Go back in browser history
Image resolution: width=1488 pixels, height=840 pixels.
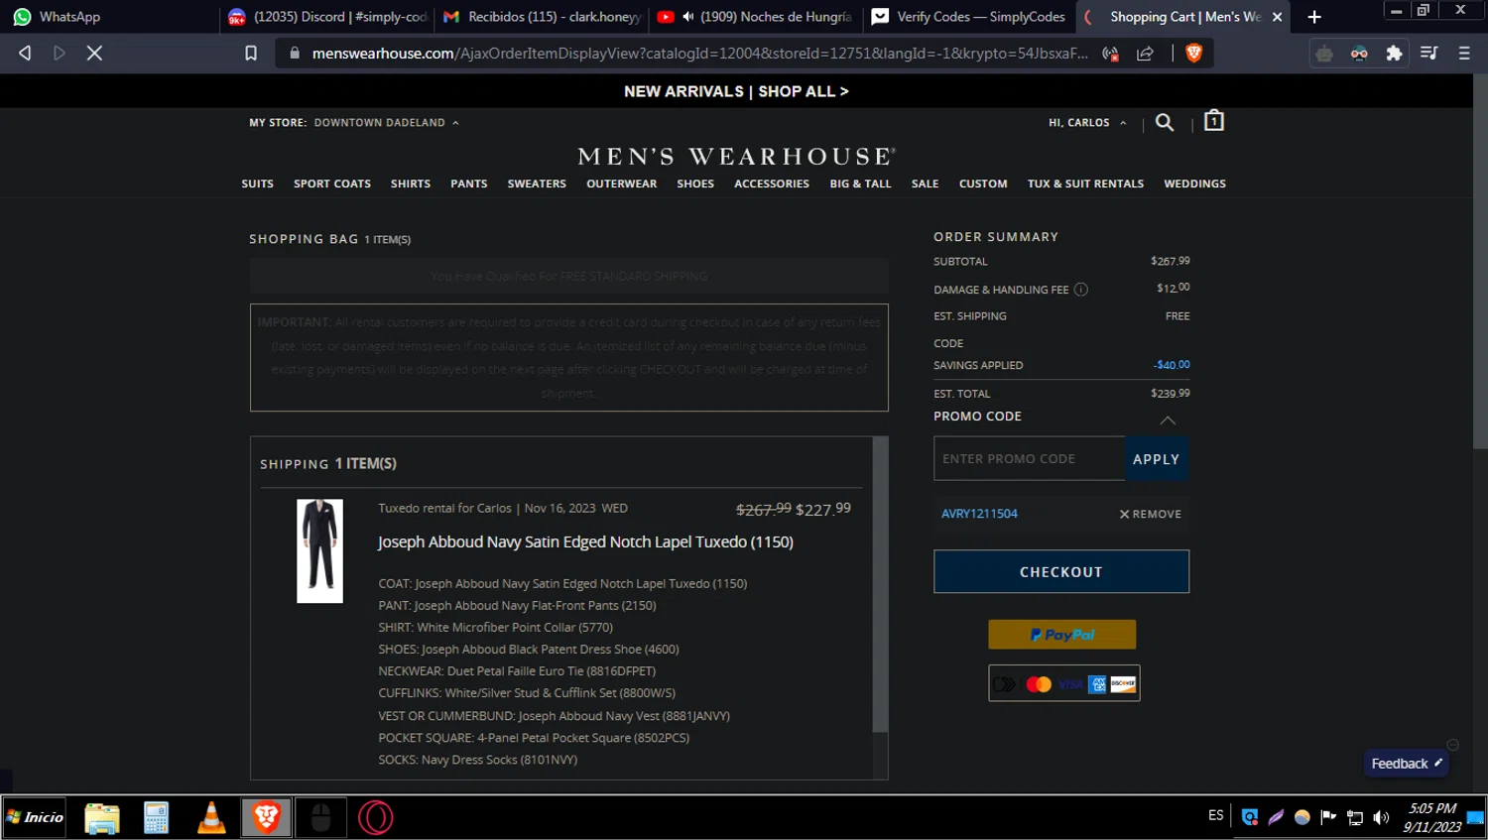coord(26,54)
